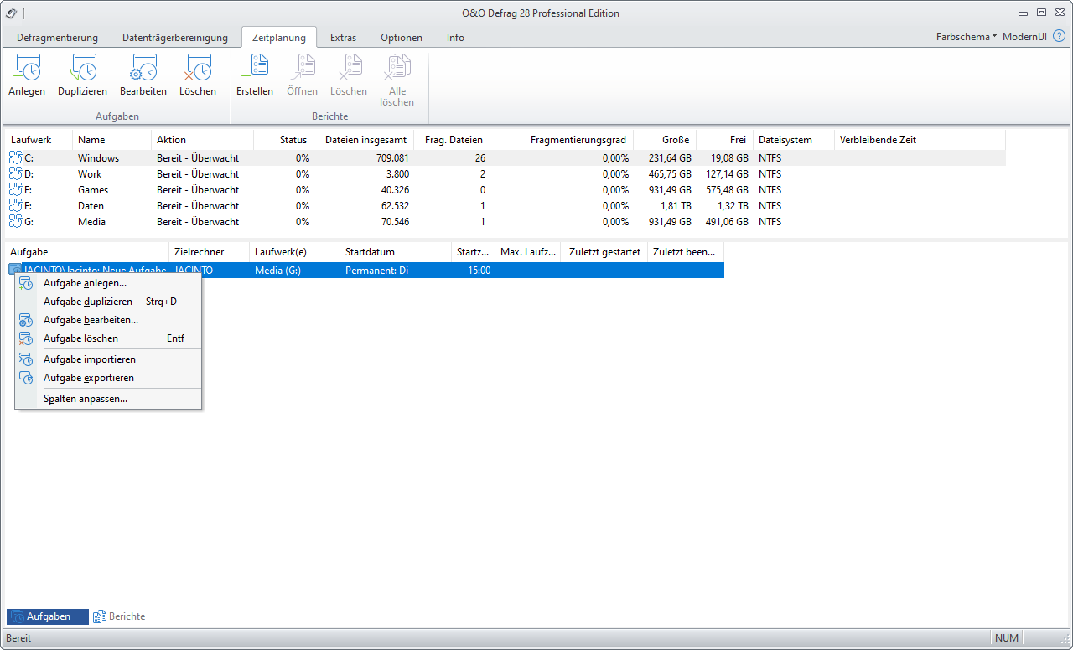Sort by Name column header
The height and width of the screenshot is (650, 1073).
click(x=111, y=140)
